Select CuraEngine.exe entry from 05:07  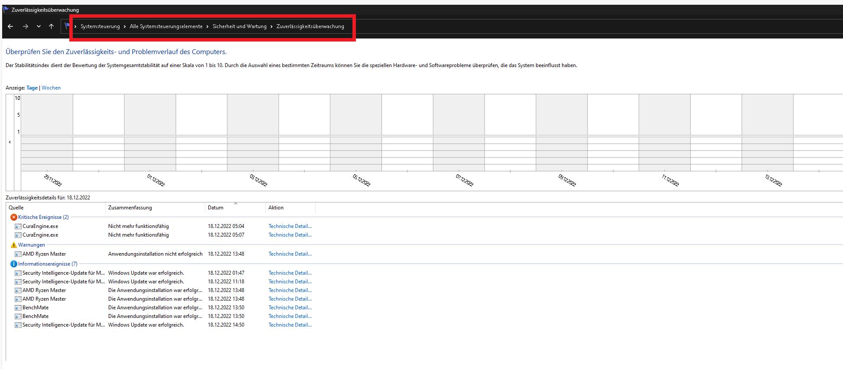[40, 235]
